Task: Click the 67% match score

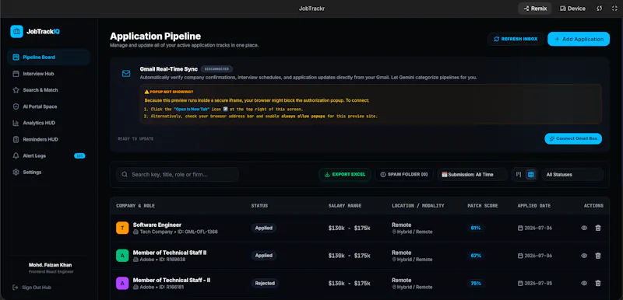Action: click(476, 256)
